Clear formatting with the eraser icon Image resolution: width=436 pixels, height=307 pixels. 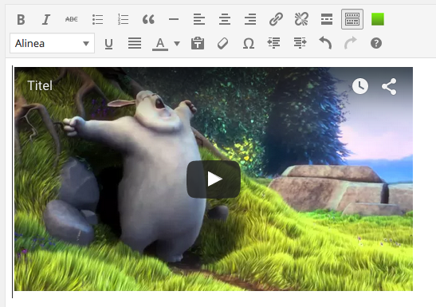tap(223, 43)
